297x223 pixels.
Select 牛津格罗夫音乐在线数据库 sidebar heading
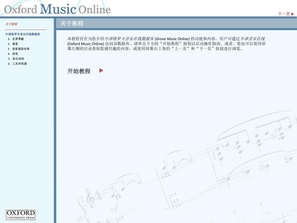23,34
